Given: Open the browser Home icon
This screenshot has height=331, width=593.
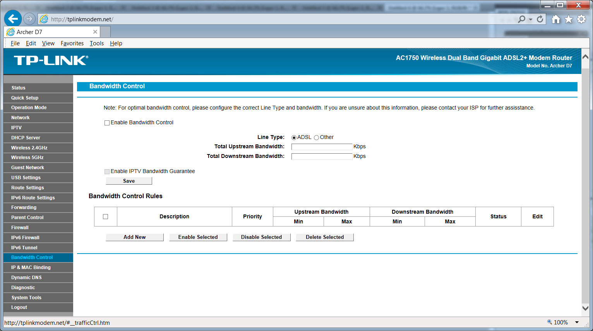Looking at the screenshot, I should [x=556, y=19].
